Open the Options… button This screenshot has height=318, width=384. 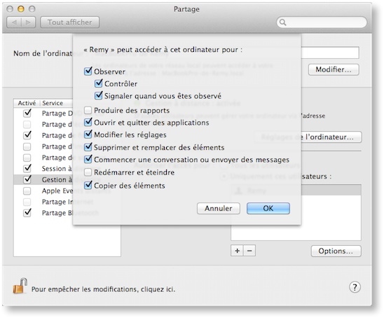pos(336,251)
